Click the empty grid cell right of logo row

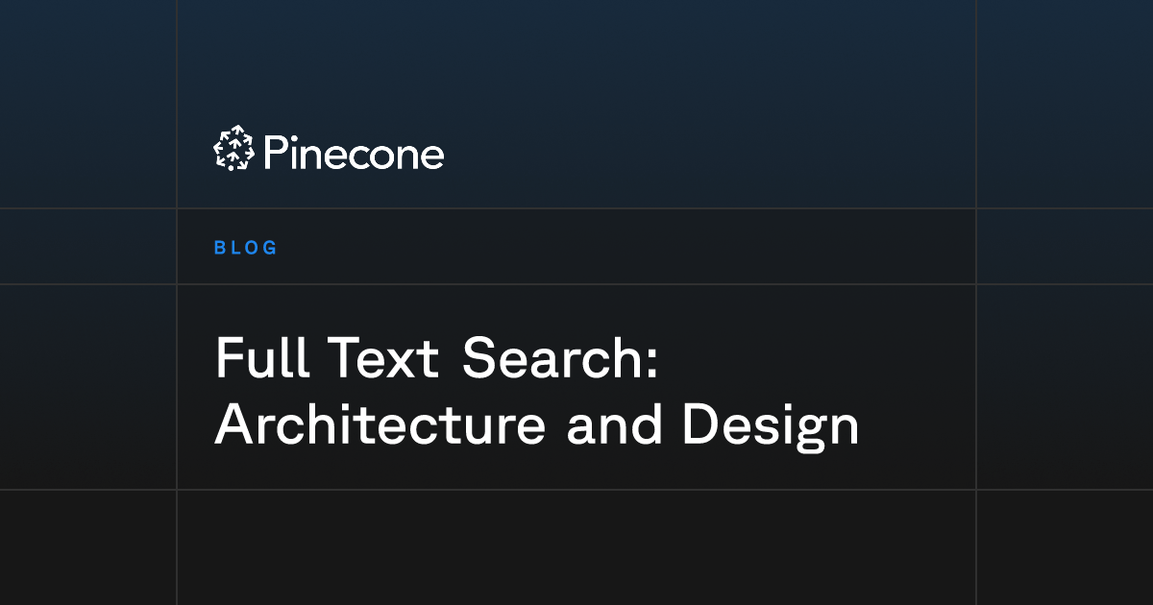[1065, 104]
